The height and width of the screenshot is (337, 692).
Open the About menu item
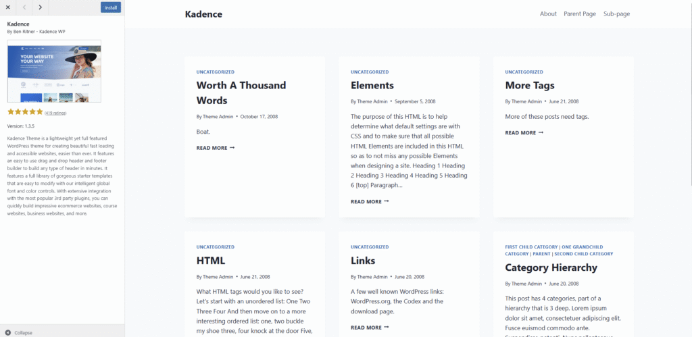point(548,14)
